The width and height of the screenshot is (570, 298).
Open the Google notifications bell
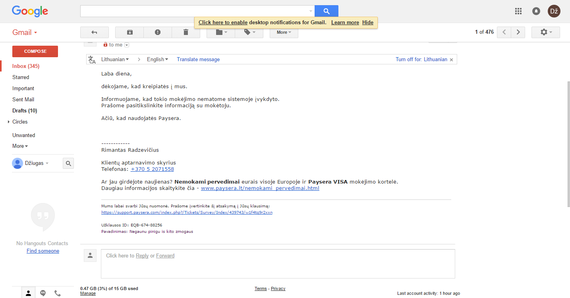[536, 11]
